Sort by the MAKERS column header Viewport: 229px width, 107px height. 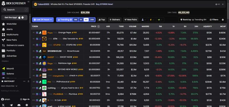point(145,26)
